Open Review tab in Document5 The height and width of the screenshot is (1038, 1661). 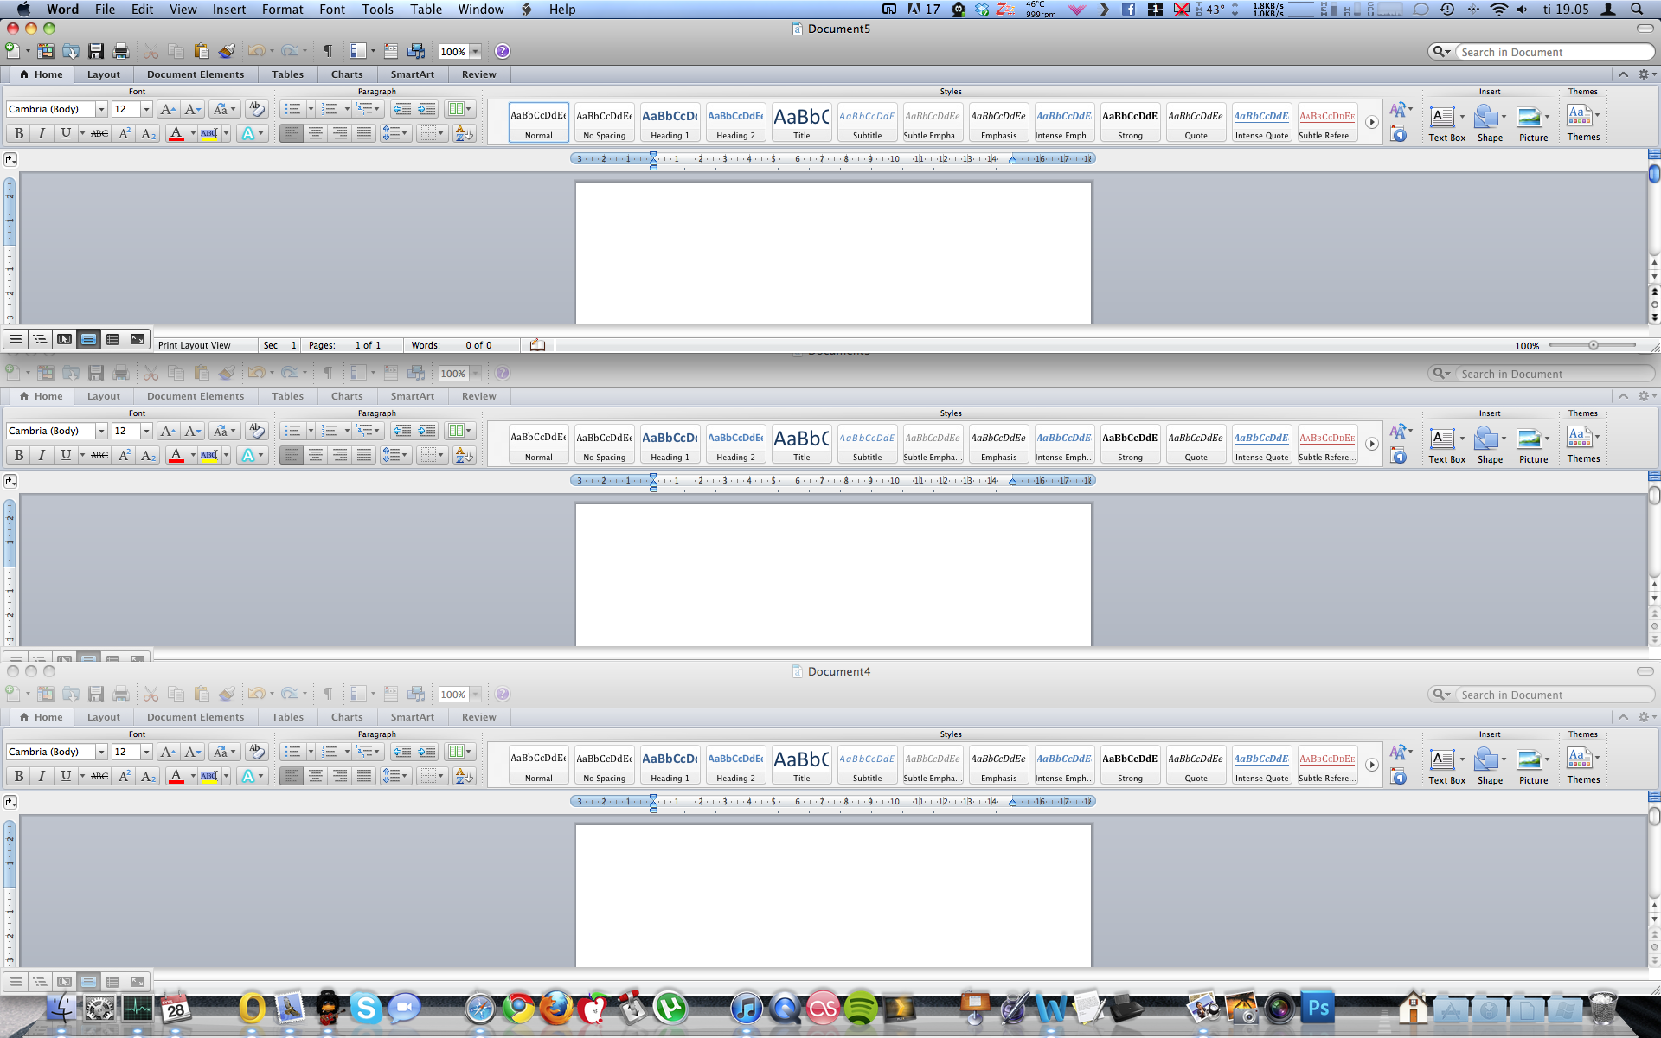coord(478,74)
